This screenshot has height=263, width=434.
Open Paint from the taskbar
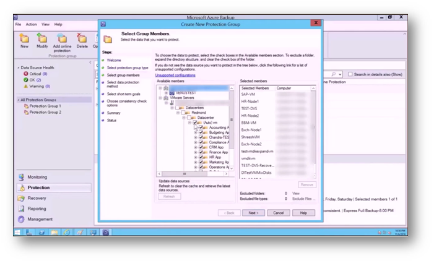coord(80,232)
